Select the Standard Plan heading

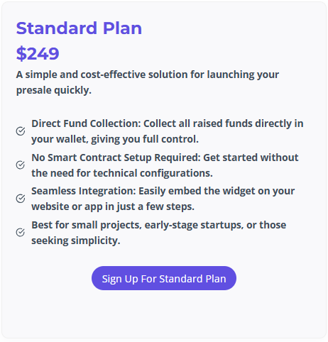[79, 28]
